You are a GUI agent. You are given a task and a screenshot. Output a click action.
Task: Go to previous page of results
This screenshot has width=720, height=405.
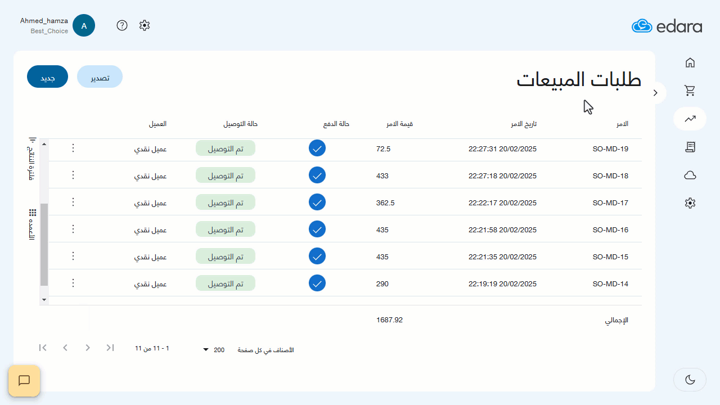tap(65, 348)
